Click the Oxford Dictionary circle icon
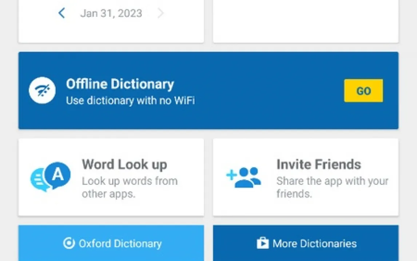 pos(68,243)
